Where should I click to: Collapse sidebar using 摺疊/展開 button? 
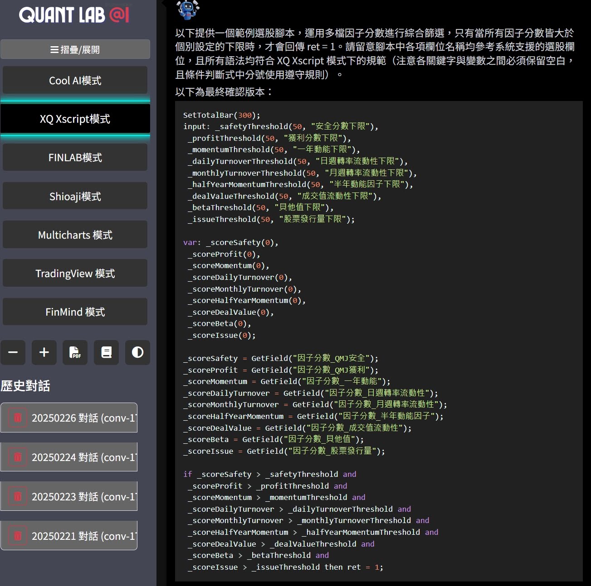click(x=75, y=49)
